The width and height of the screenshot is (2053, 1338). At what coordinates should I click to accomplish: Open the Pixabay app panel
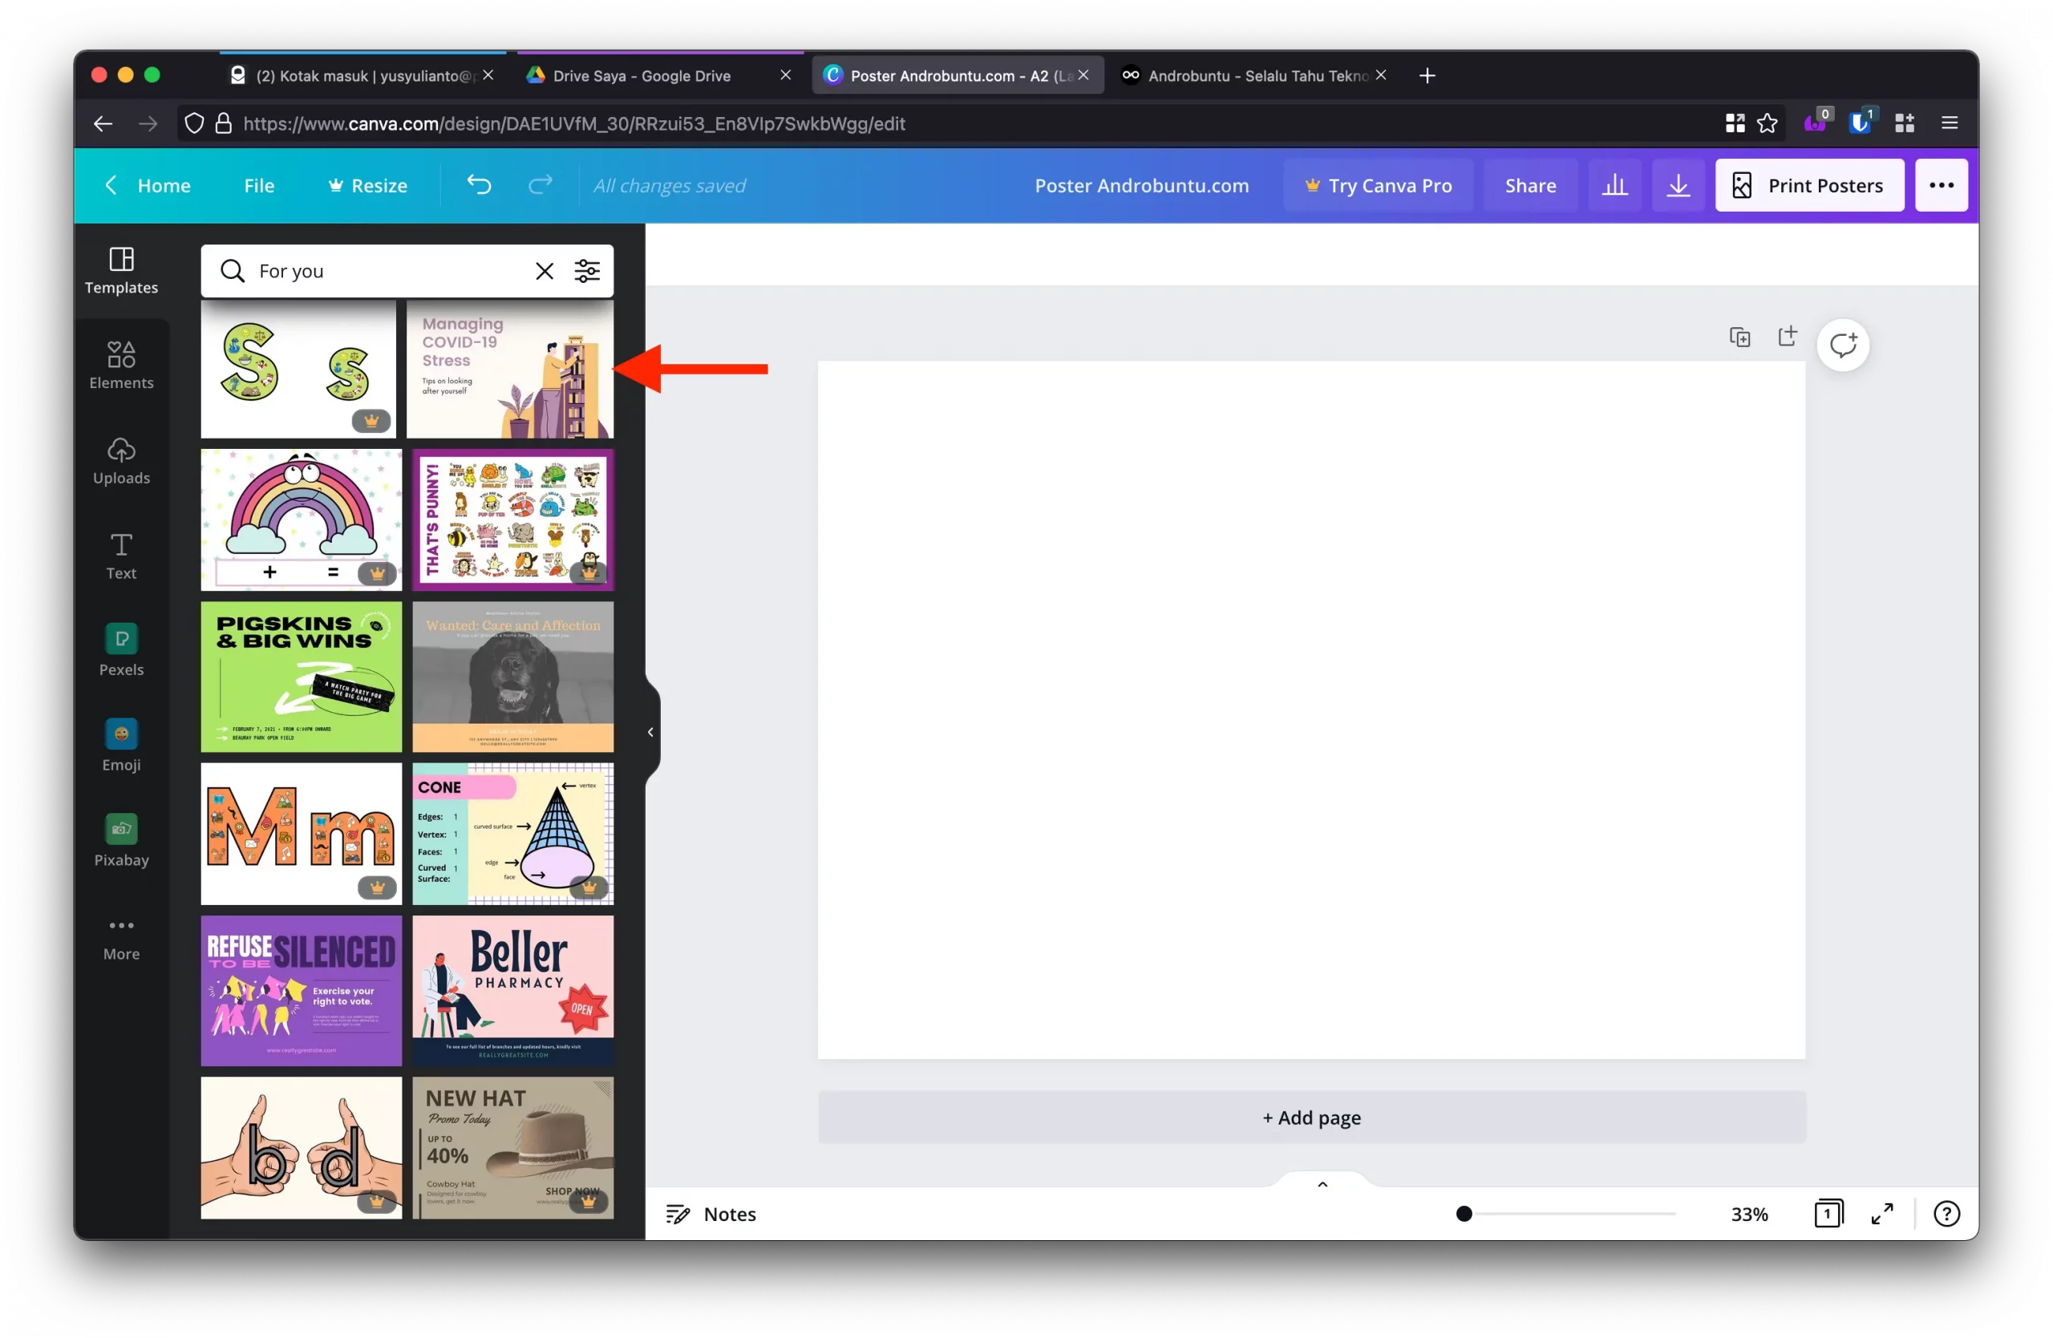121,842
